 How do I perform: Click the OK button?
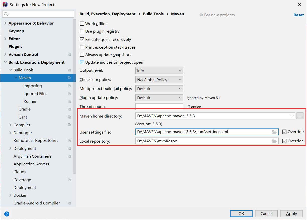pyautogui.click(x=241, y=213)
